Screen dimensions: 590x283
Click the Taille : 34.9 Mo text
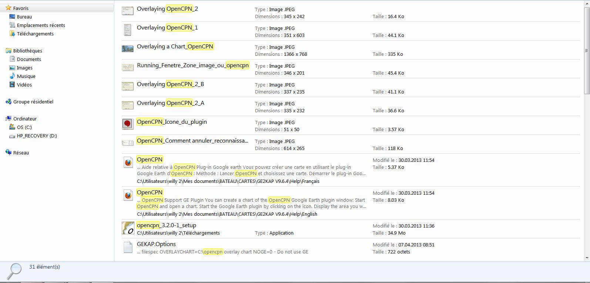tap(389, 233)
